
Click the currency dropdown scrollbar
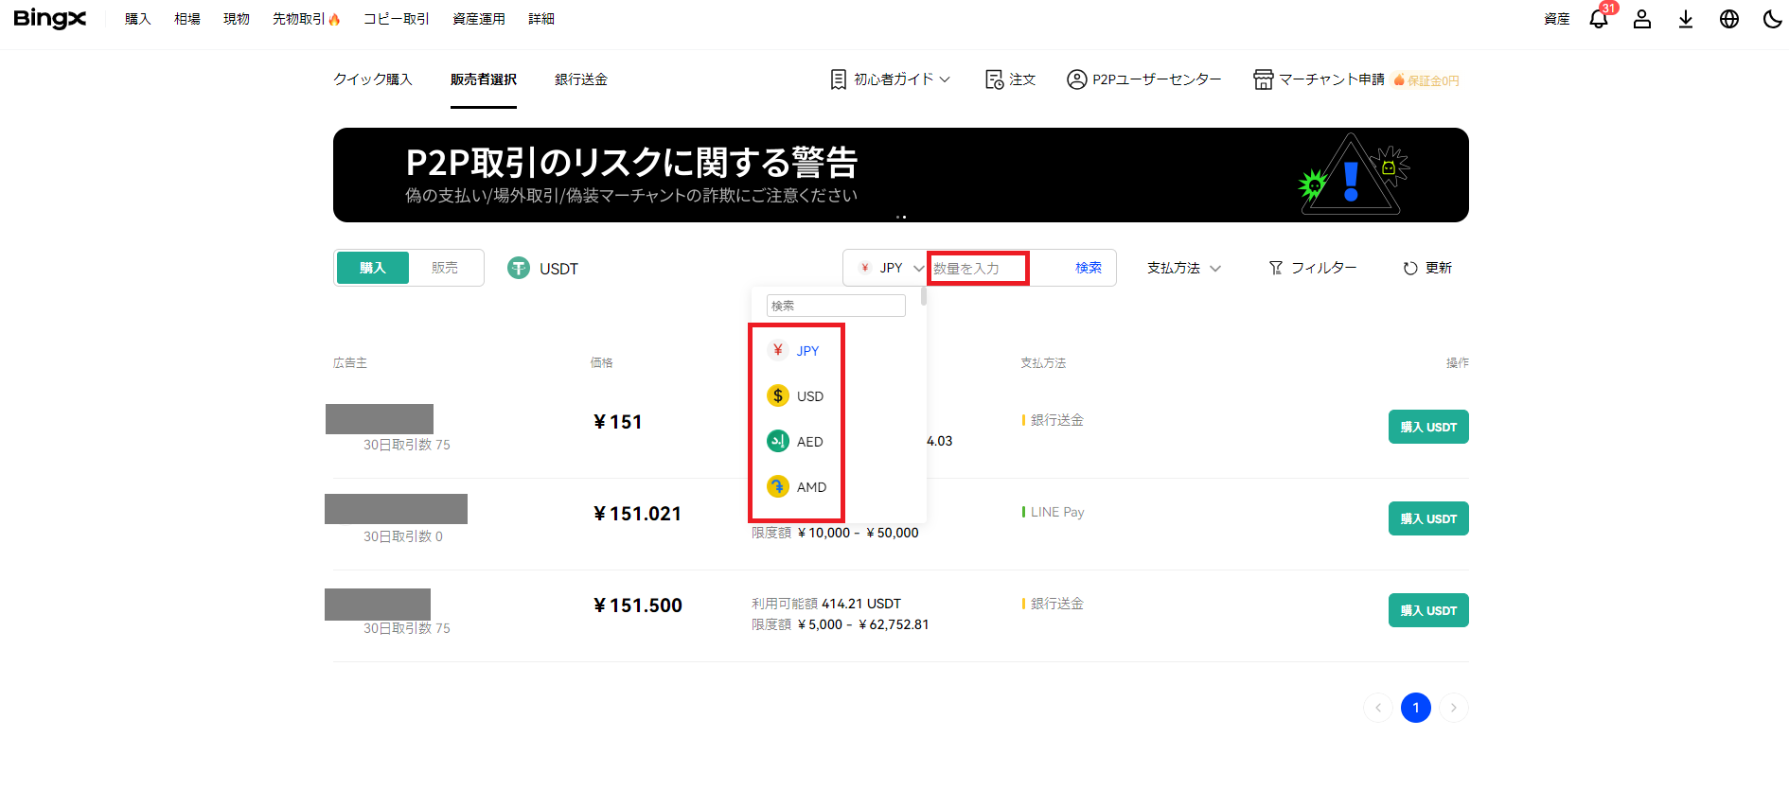coord(923,296)
